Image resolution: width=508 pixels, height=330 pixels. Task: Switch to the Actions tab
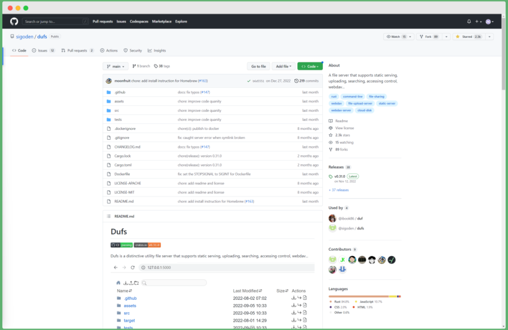coord(109,50)
